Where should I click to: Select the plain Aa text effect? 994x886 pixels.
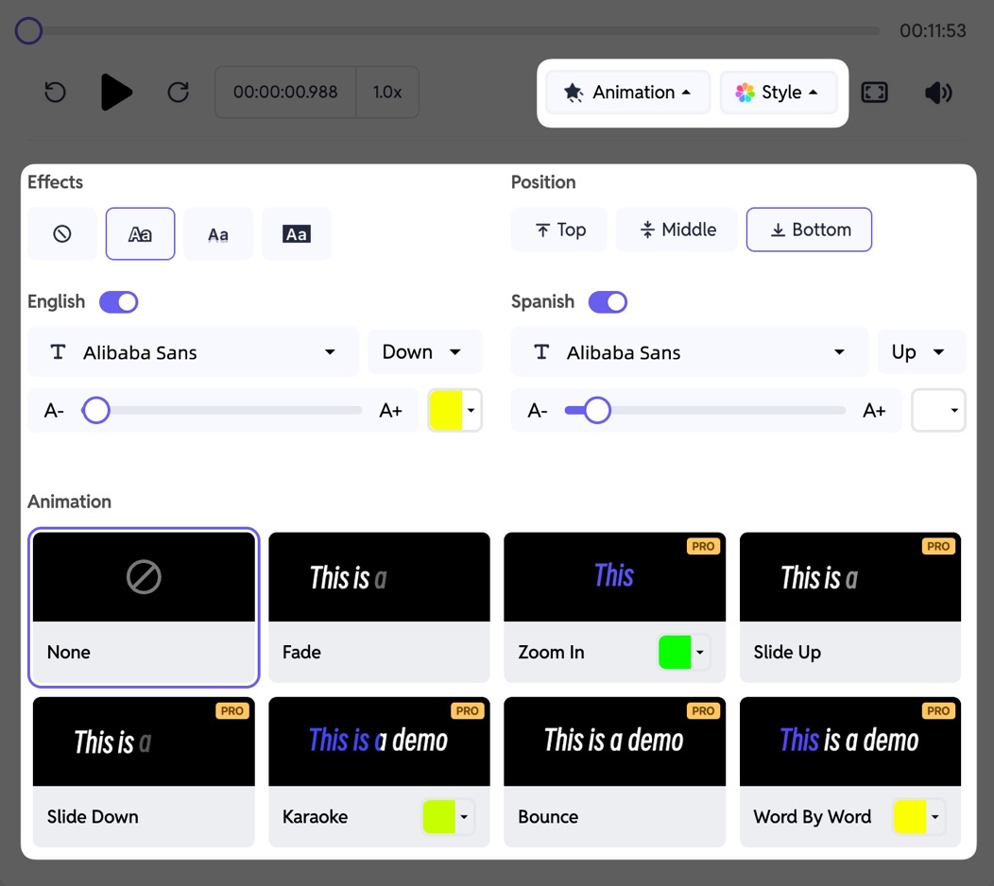(x=218, y=234)
